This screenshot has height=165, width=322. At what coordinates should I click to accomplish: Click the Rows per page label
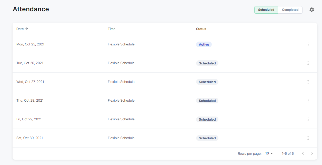(x=250, y=153)
